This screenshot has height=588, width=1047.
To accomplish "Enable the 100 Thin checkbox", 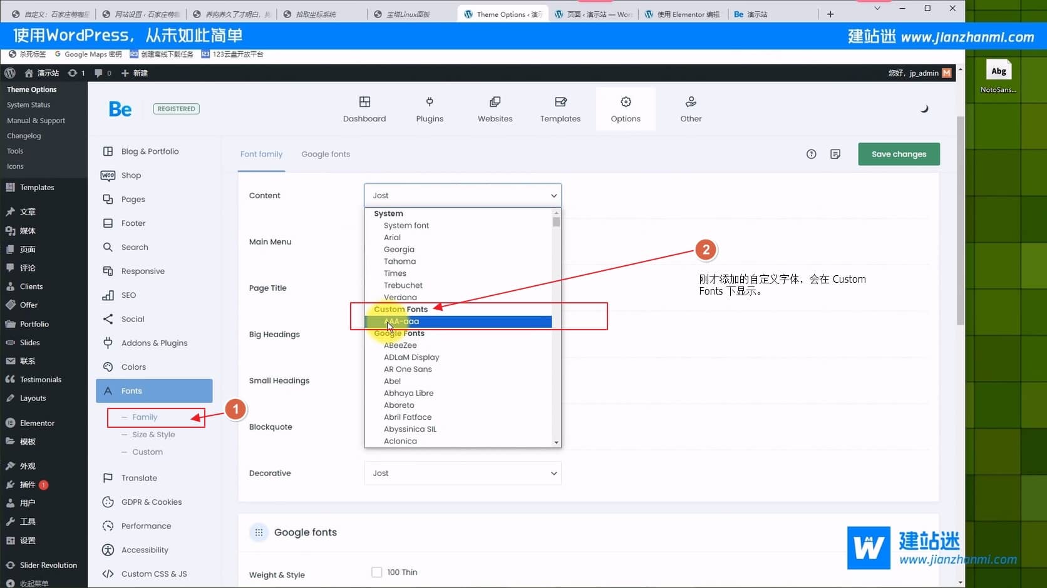I will (376, 572).
